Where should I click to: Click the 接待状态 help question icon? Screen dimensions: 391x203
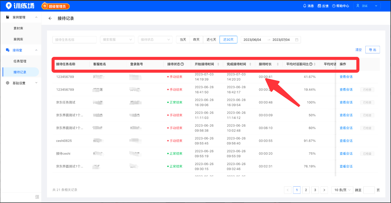coord(182,64)
